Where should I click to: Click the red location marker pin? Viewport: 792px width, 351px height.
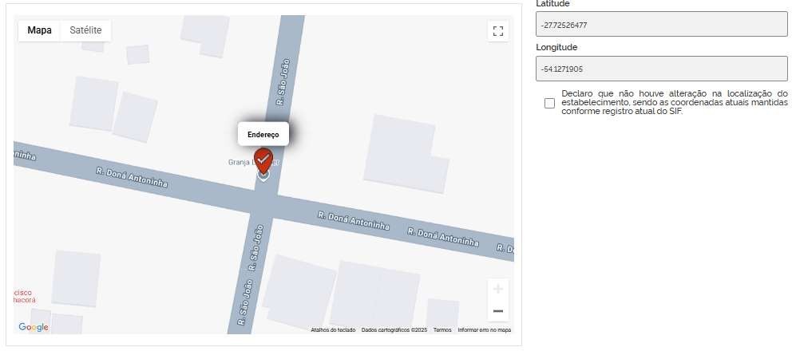(x=263, y=160)
